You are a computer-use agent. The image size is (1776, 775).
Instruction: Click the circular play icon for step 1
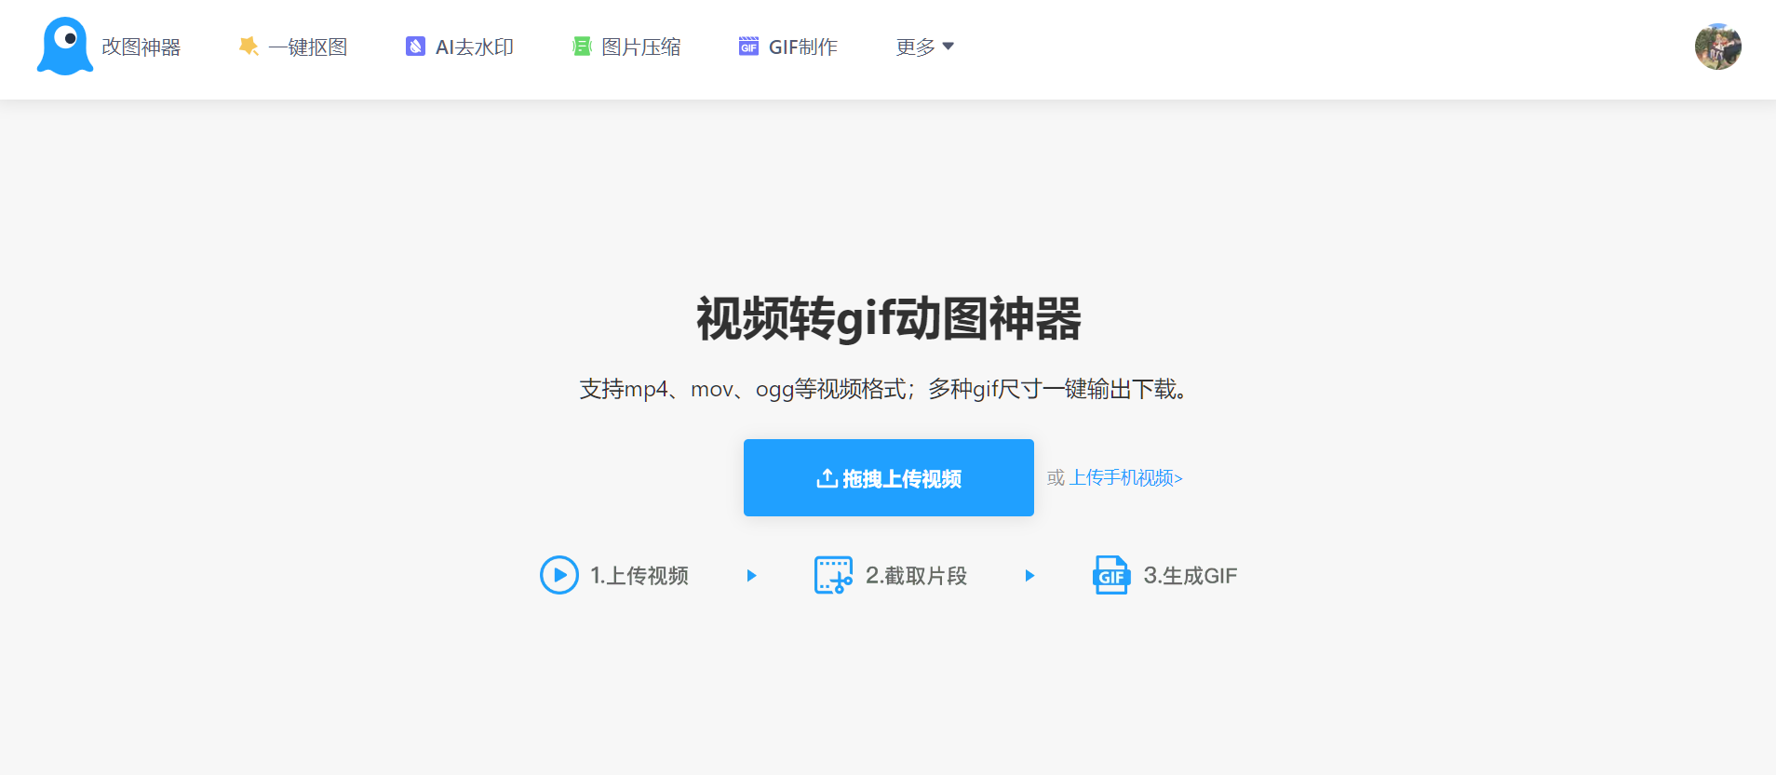pyautogui.click(x=559, y=575)
